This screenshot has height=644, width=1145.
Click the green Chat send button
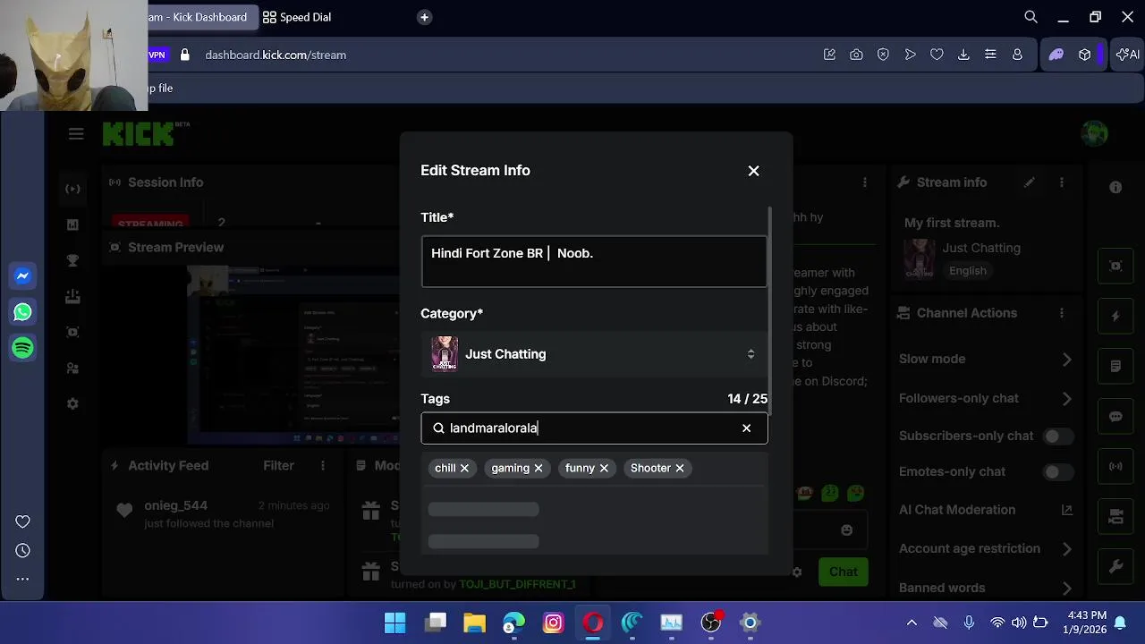(x=843, y=572)
